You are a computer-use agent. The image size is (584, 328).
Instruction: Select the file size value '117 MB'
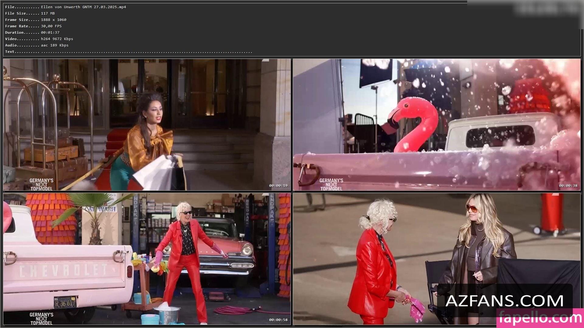[48, 13]
